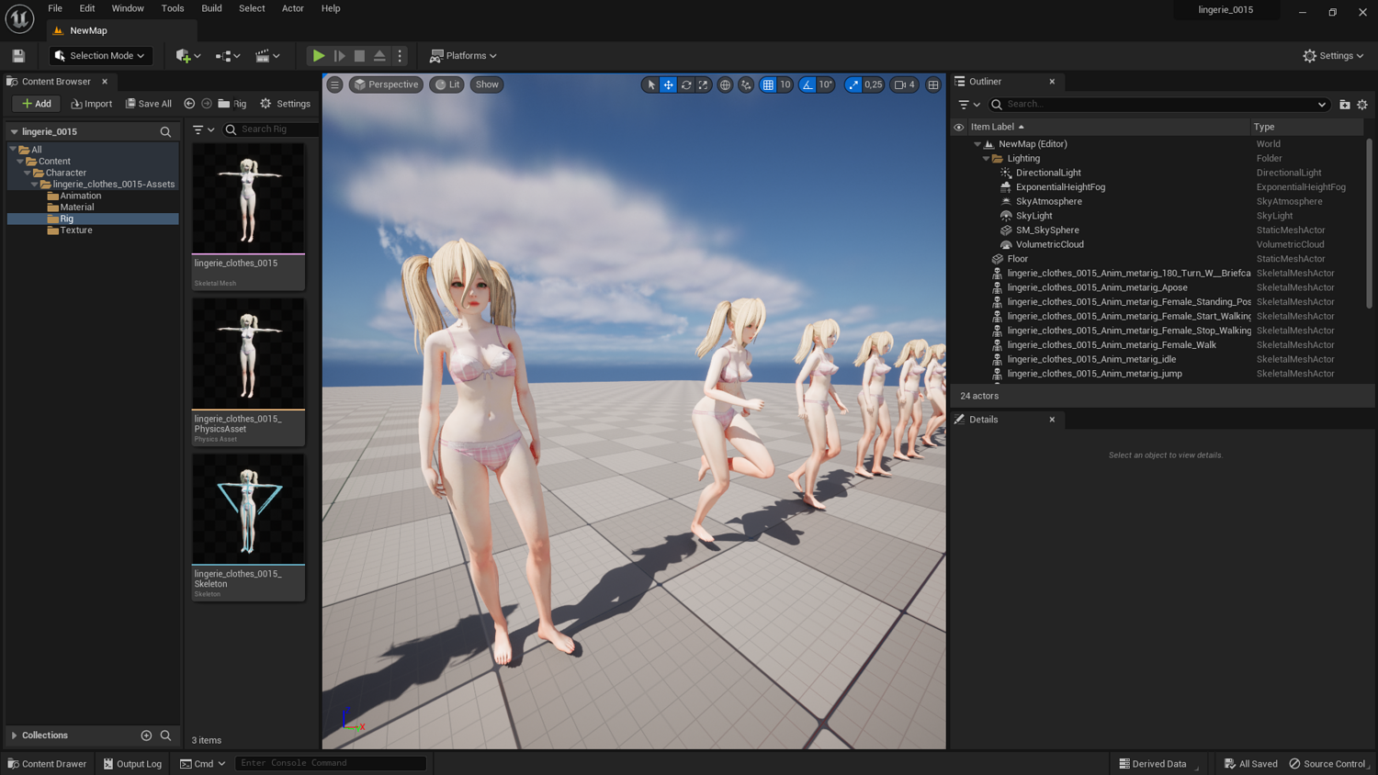Create a new folder in the Outliner
Viewport: 1378px width, 775px height.
click(x=1345, y=105)
